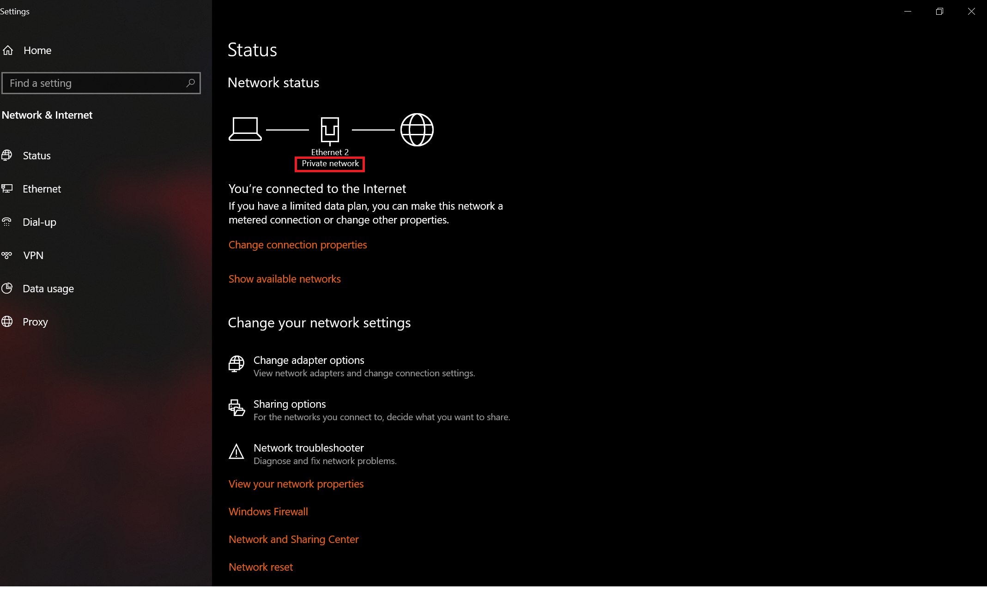Open Change connection properties link
This screenshot has width=987, height=591.
(x=297, y=245)
